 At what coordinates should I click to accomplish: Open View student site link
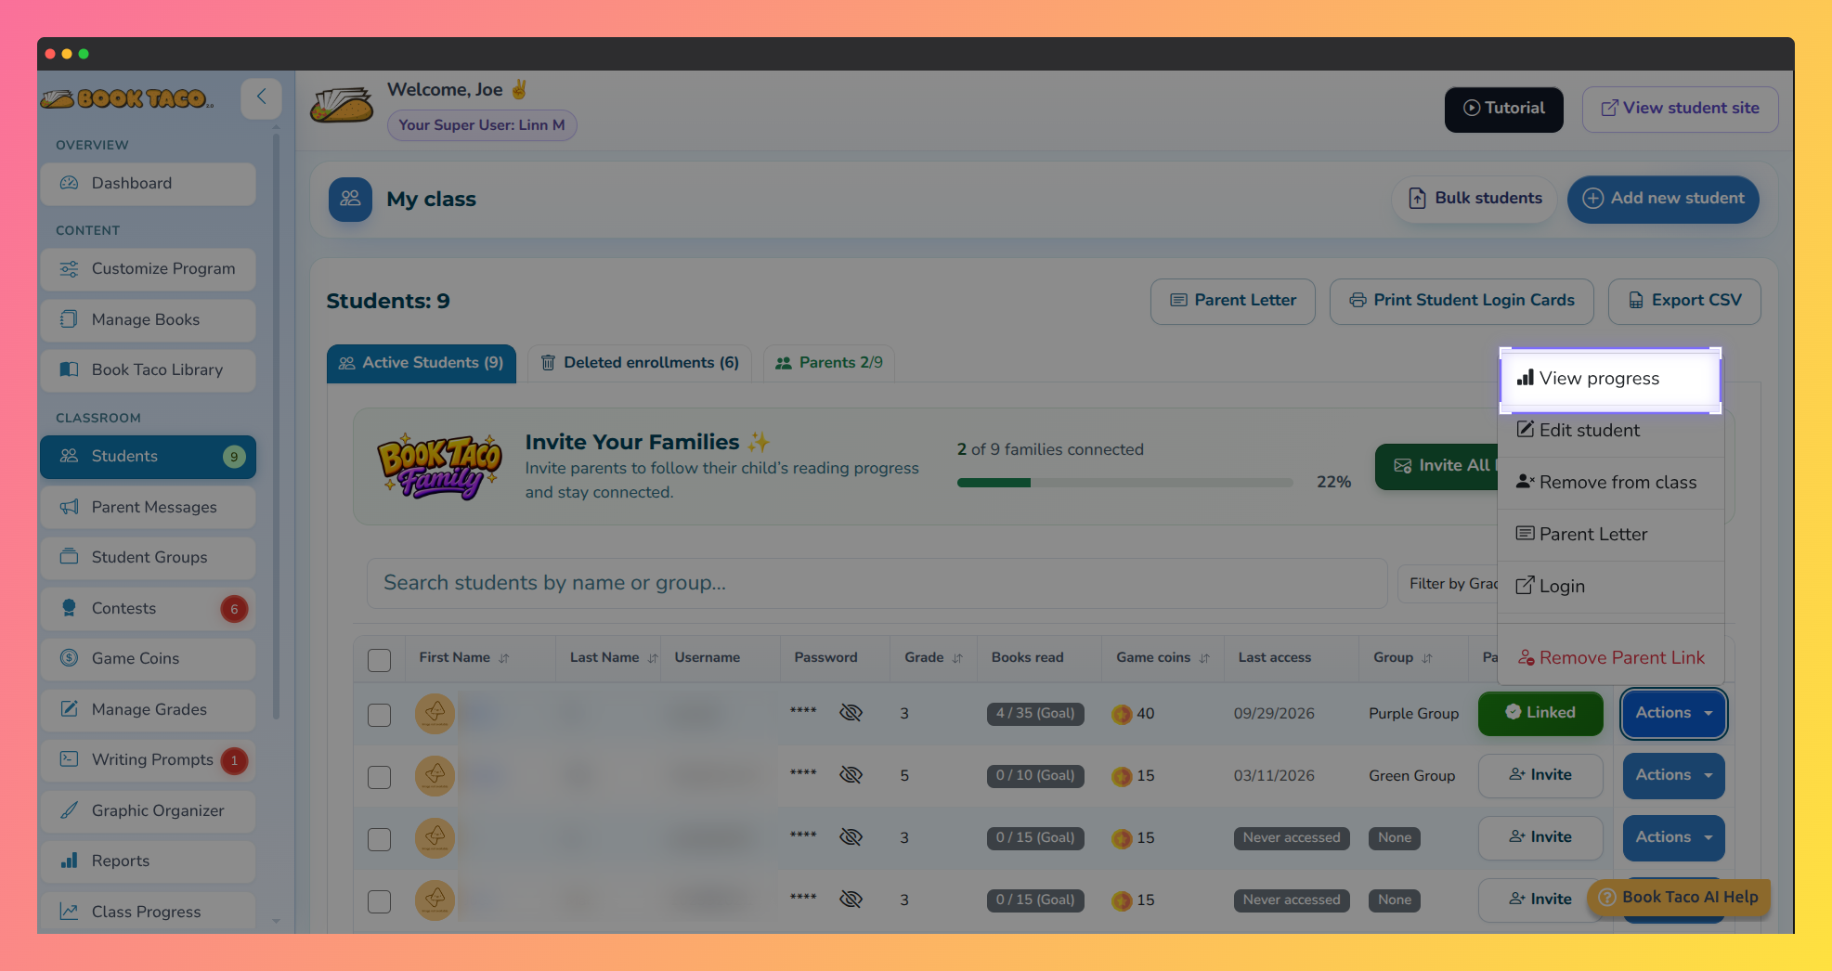1680,109
